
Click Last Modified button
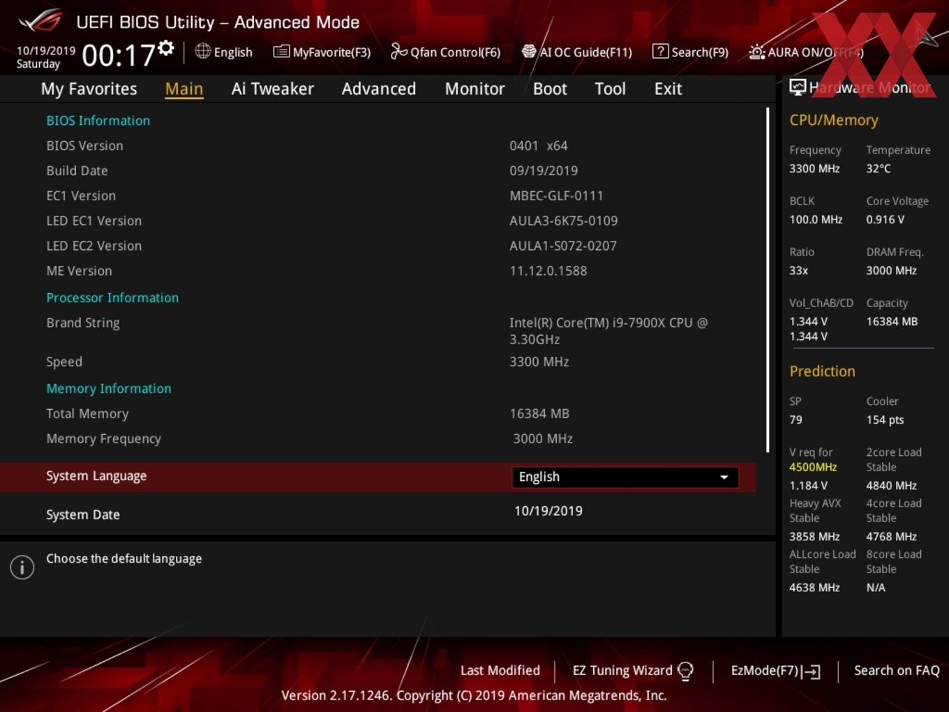[x=500, y=670]
